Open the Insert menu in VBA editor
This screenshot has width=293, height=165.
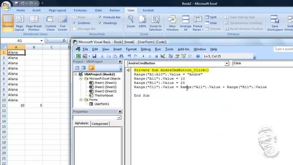[117, 49]
